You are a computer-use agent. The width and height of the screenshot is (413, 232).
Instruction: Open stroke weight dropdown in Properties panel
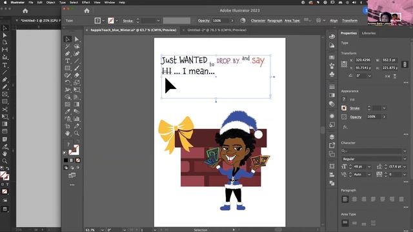(x=385, y=108)
